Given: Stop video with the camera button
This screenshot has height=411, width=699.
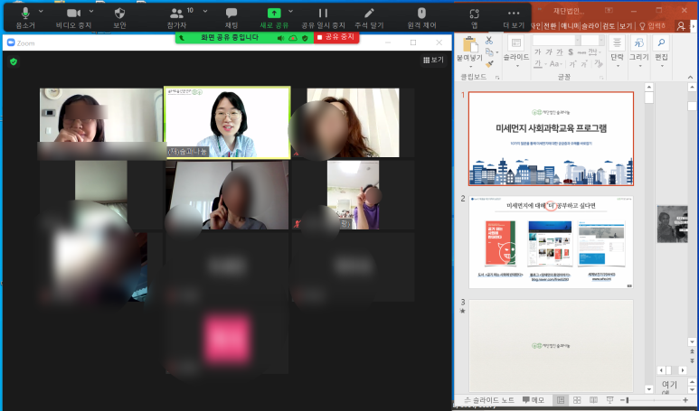Looking at the screenshot, I should point(73,17).
